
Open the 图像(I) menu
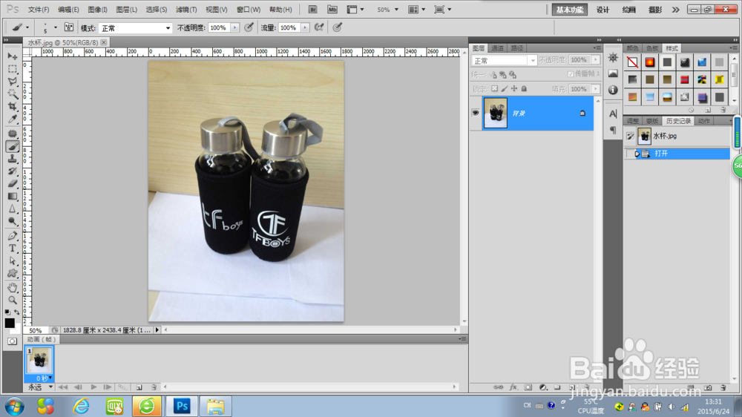(x=97, y=10)
